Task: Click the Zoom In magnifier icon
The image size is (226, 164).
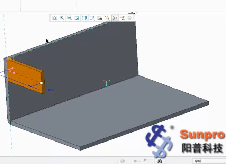Action: (x=62, y=18)
